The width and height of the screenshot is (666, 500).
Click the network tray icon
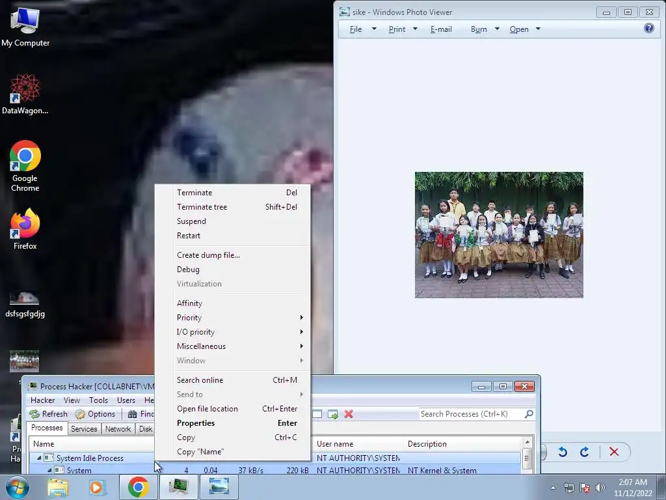coord(568,488)
